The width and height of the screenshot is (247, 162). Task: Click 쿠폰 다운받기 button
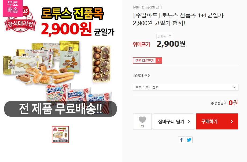[147, 61]
